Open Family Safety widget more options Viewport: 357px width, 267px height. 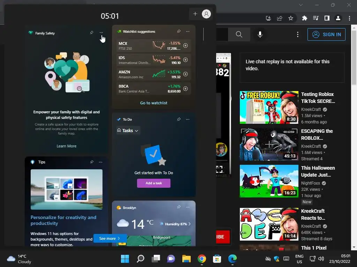[101, 33]
